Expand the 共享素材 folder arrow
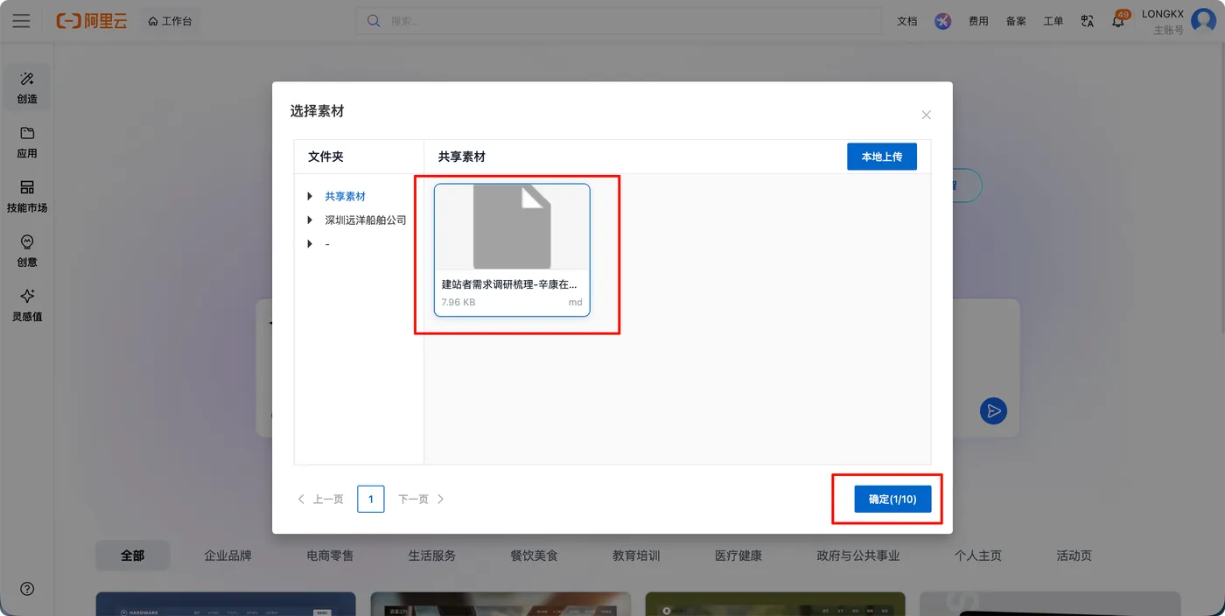Viewport: 1225px width, 616px height. 310,196
